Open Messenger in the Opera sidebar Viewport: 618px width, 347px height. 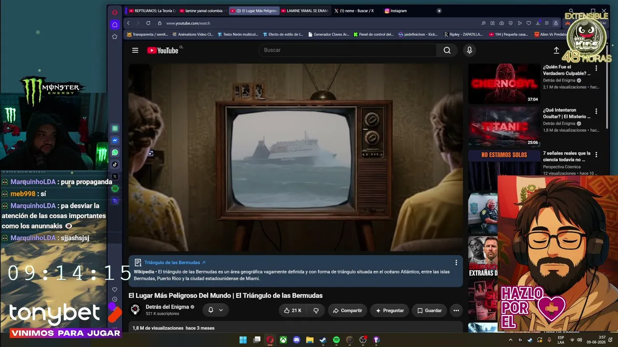pos(115,141)
